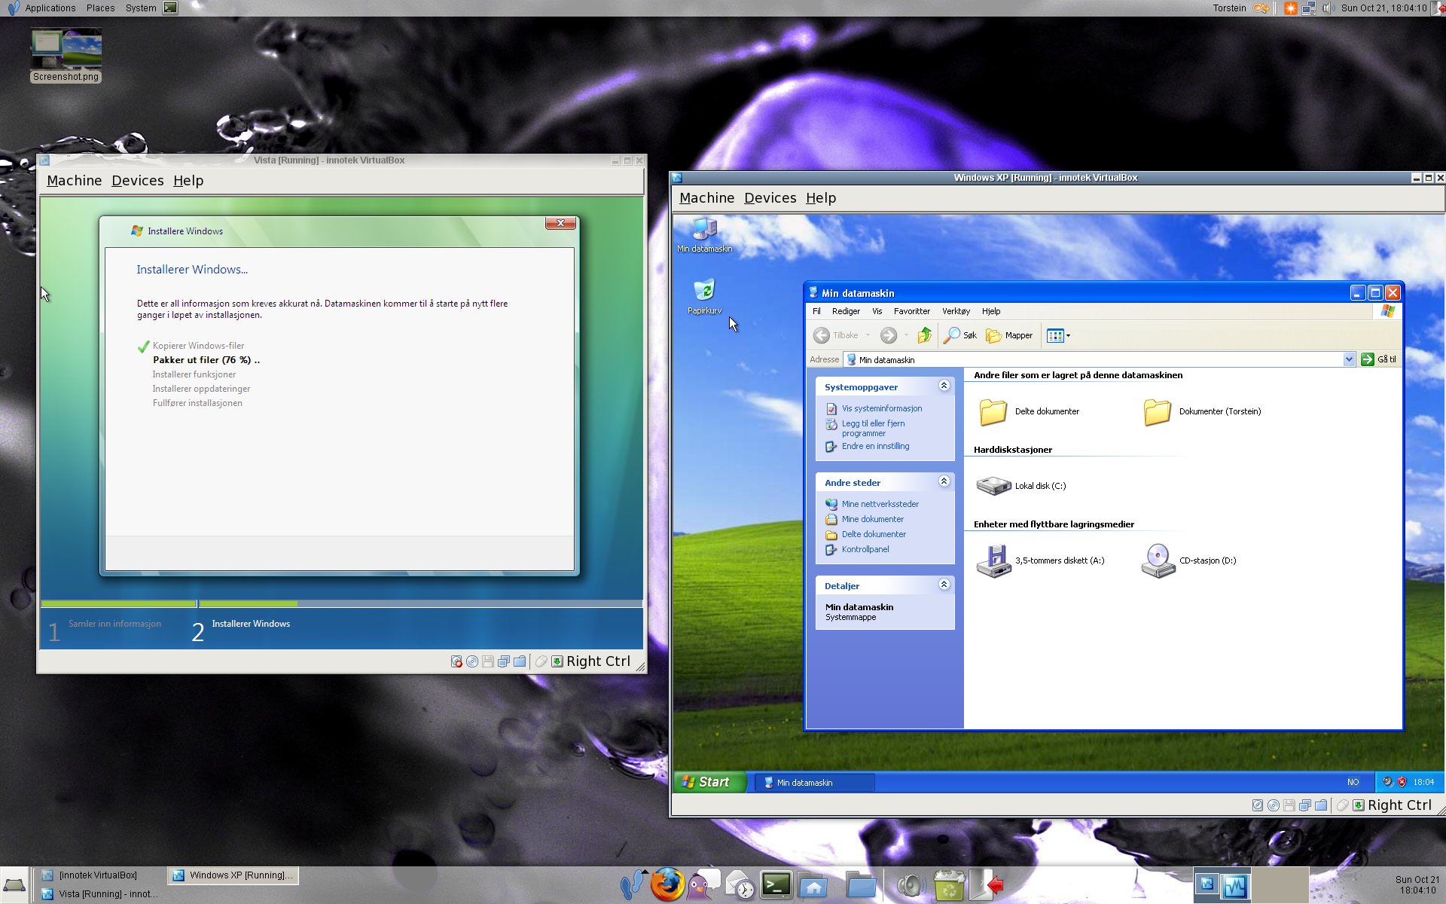Open the Fil menu in Min datamaskin
1446x904 pixels.
pyautogui.click(x=816, y=311)
